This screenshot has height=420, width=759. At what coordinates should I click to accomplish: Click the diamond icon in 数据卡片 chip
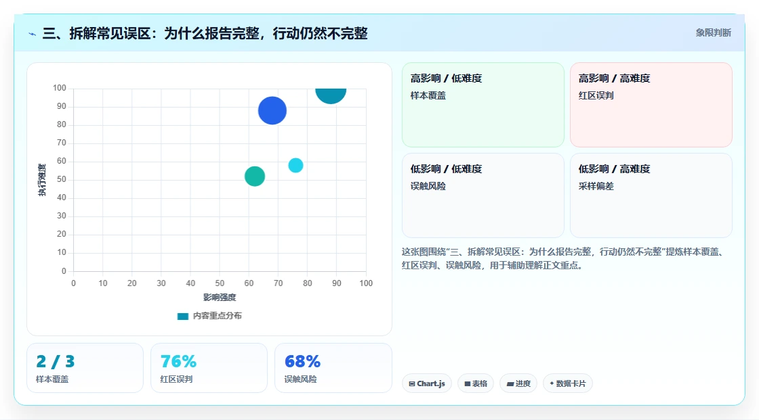pos(552,383)
